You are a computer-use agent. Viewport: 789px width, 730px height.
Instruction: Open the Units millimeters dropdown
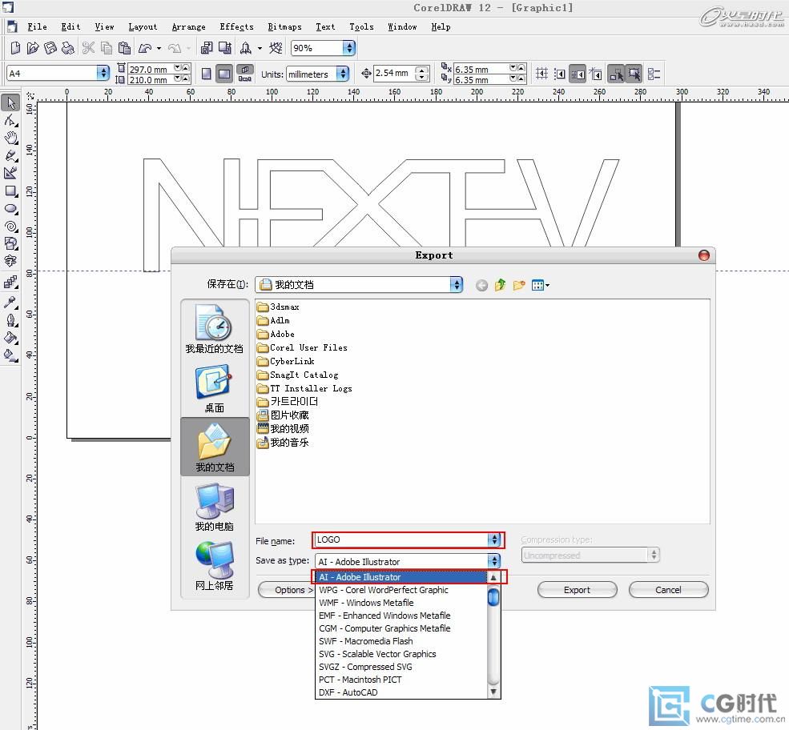point(343,74)
